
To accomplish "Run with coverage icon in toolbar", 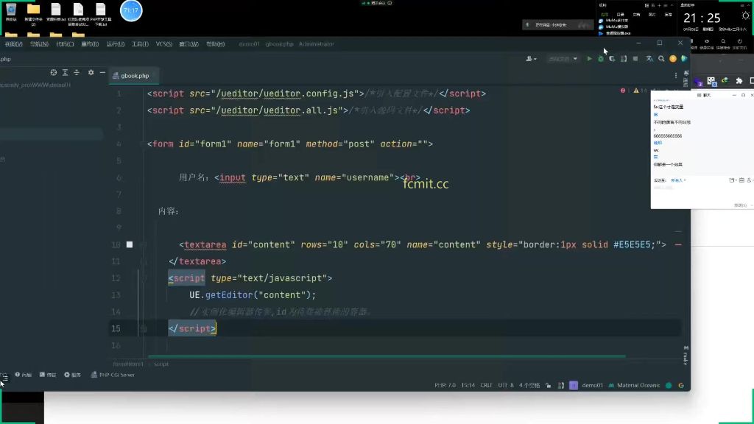I will coord(612,59).
